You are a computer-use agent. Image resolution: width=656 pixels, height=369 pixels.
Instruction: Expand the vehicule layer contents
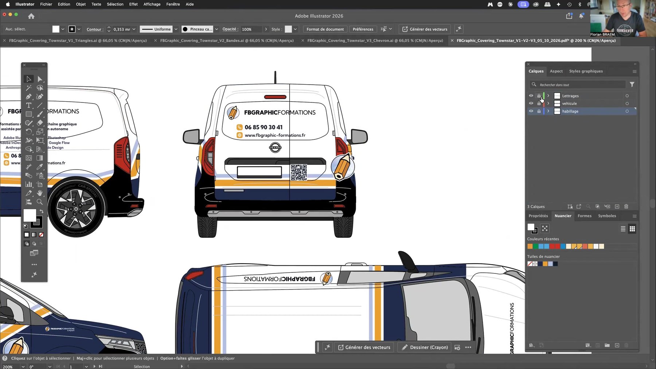tap(548, 104)
